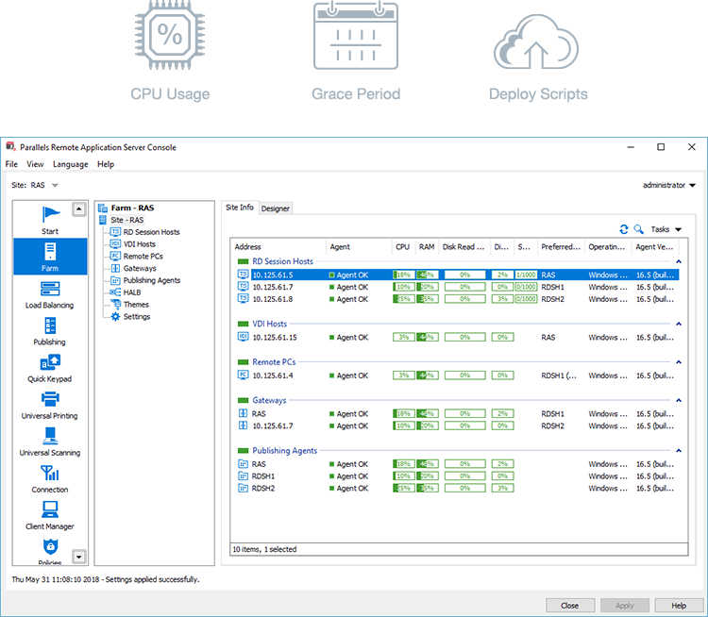The width and height of the screenshot is (708, 617).
Task: Select Publishing Agent row RDSH1
Action: pos(458,476)
